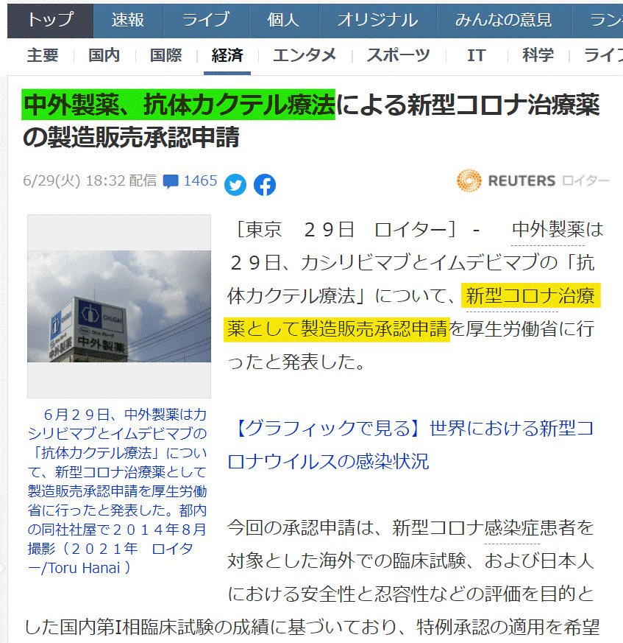Choose the エンタメ category
Viewport: 623px width, 643px height.
tap(305, 55)
